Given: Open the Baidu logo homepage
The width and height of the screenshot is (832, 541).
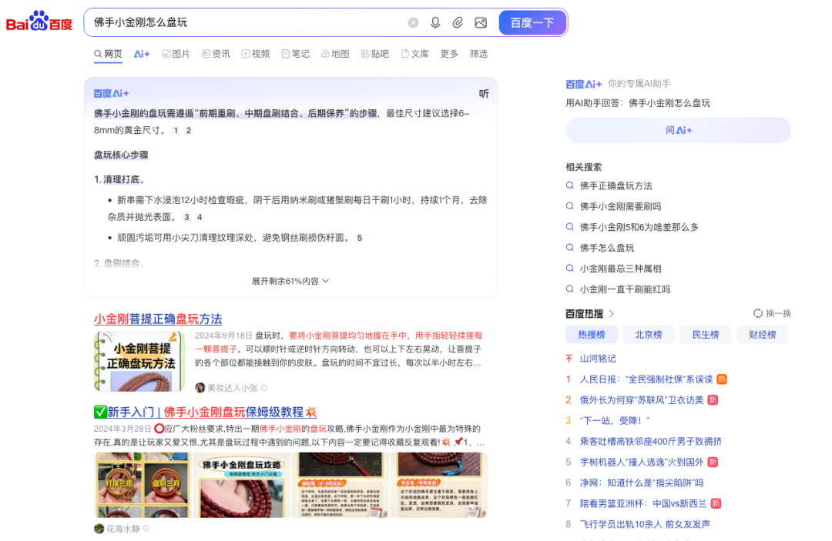Looking at the screenshot, I should [x=39, y=22].
